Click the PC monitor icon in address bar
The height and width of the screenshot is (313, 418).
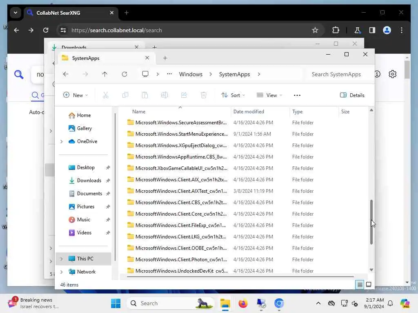(145, 74)
